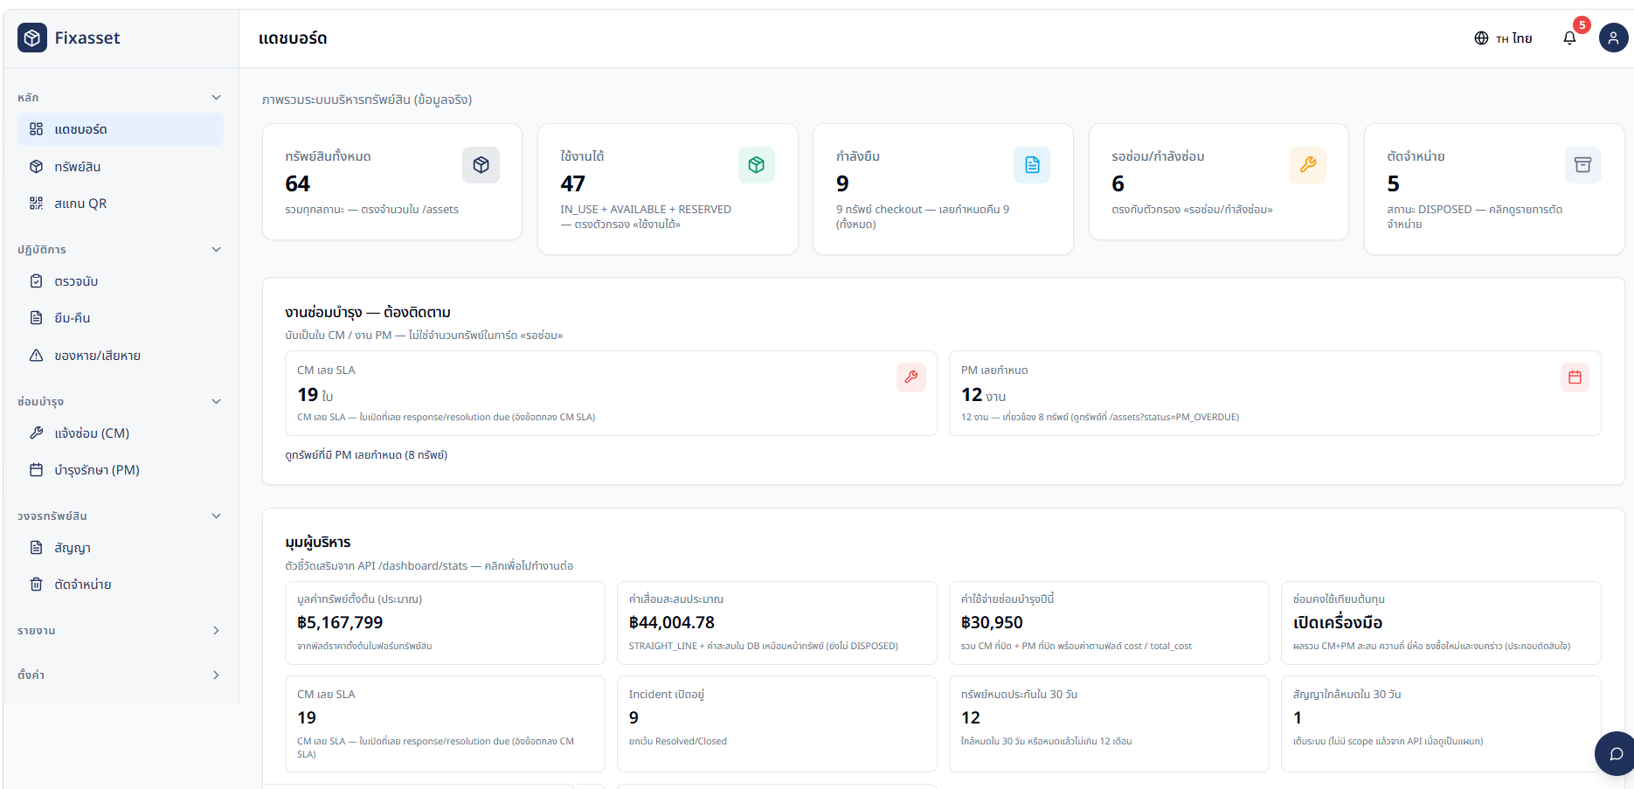Click the บำรุงรักษา (PM) calendar icon
This screenshot has width=1634, height=789.
[36, 470]
